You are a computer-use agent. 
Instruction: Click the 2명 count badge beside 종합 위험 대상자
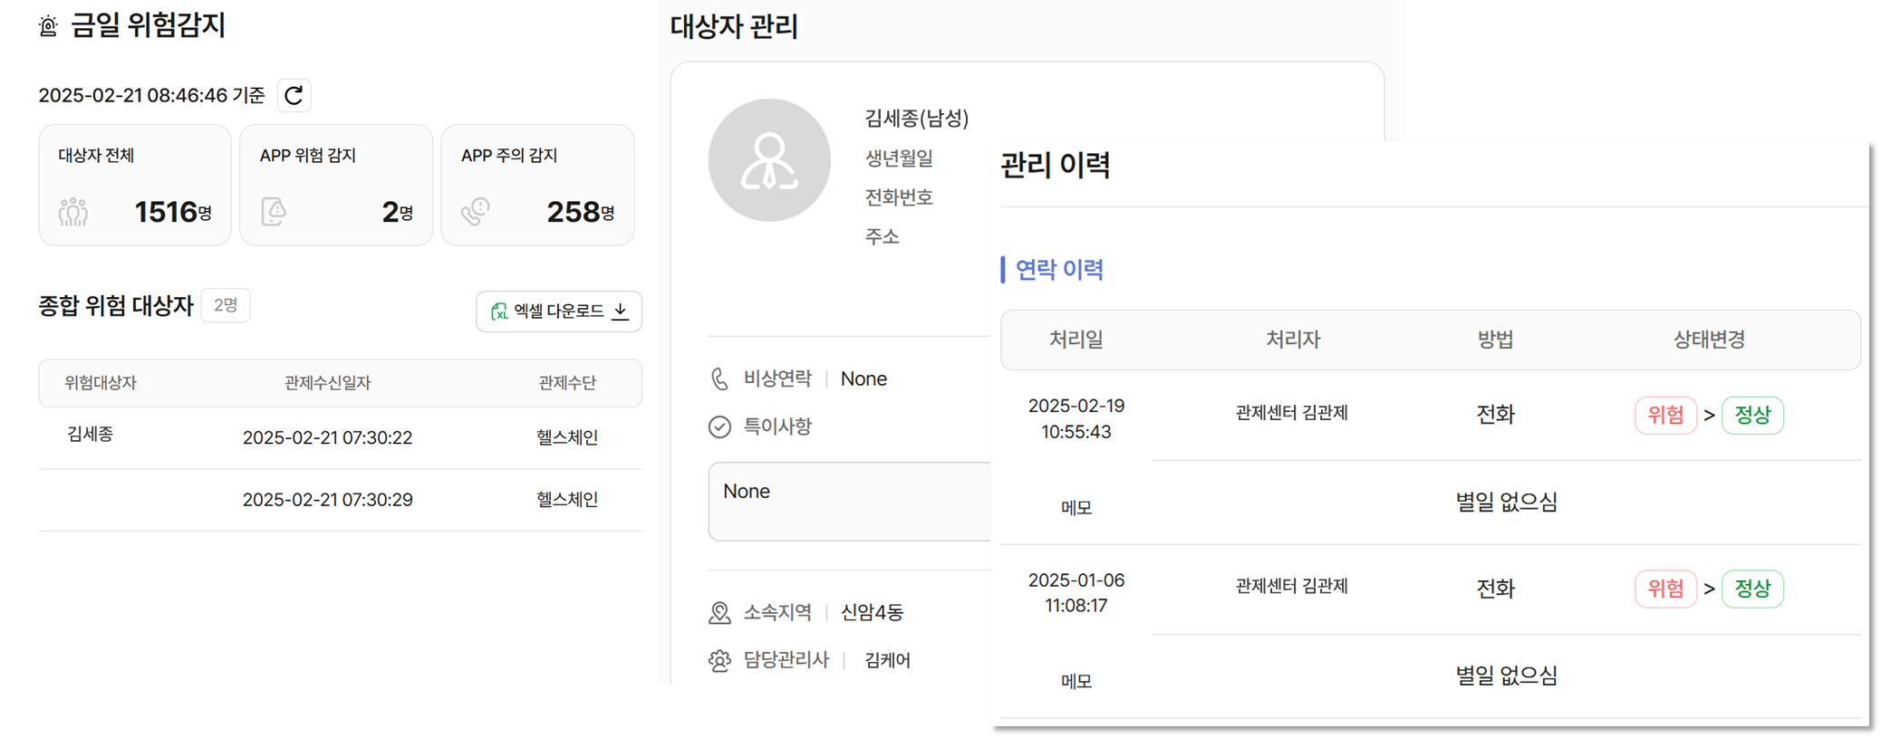(x=226, y=305)
